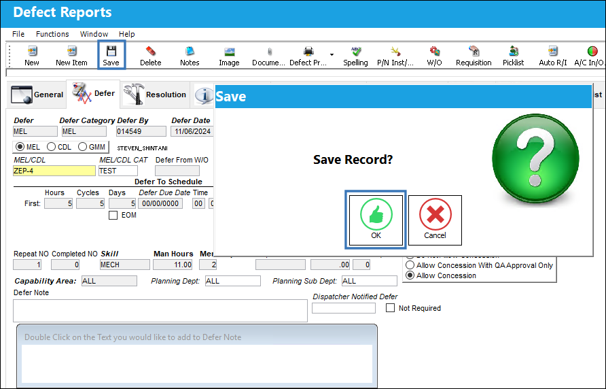Click the MEL/CDL CAT field TEST
This screenshot has width=606, height=389.
click(x=118, y=171)
